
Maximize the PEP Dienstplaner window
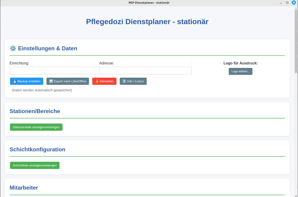[287, 3]
